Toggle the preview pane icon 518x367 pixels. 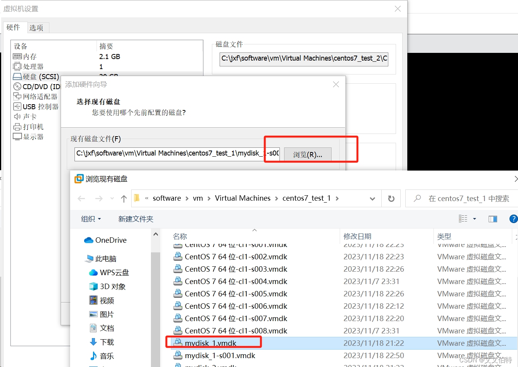493,219
